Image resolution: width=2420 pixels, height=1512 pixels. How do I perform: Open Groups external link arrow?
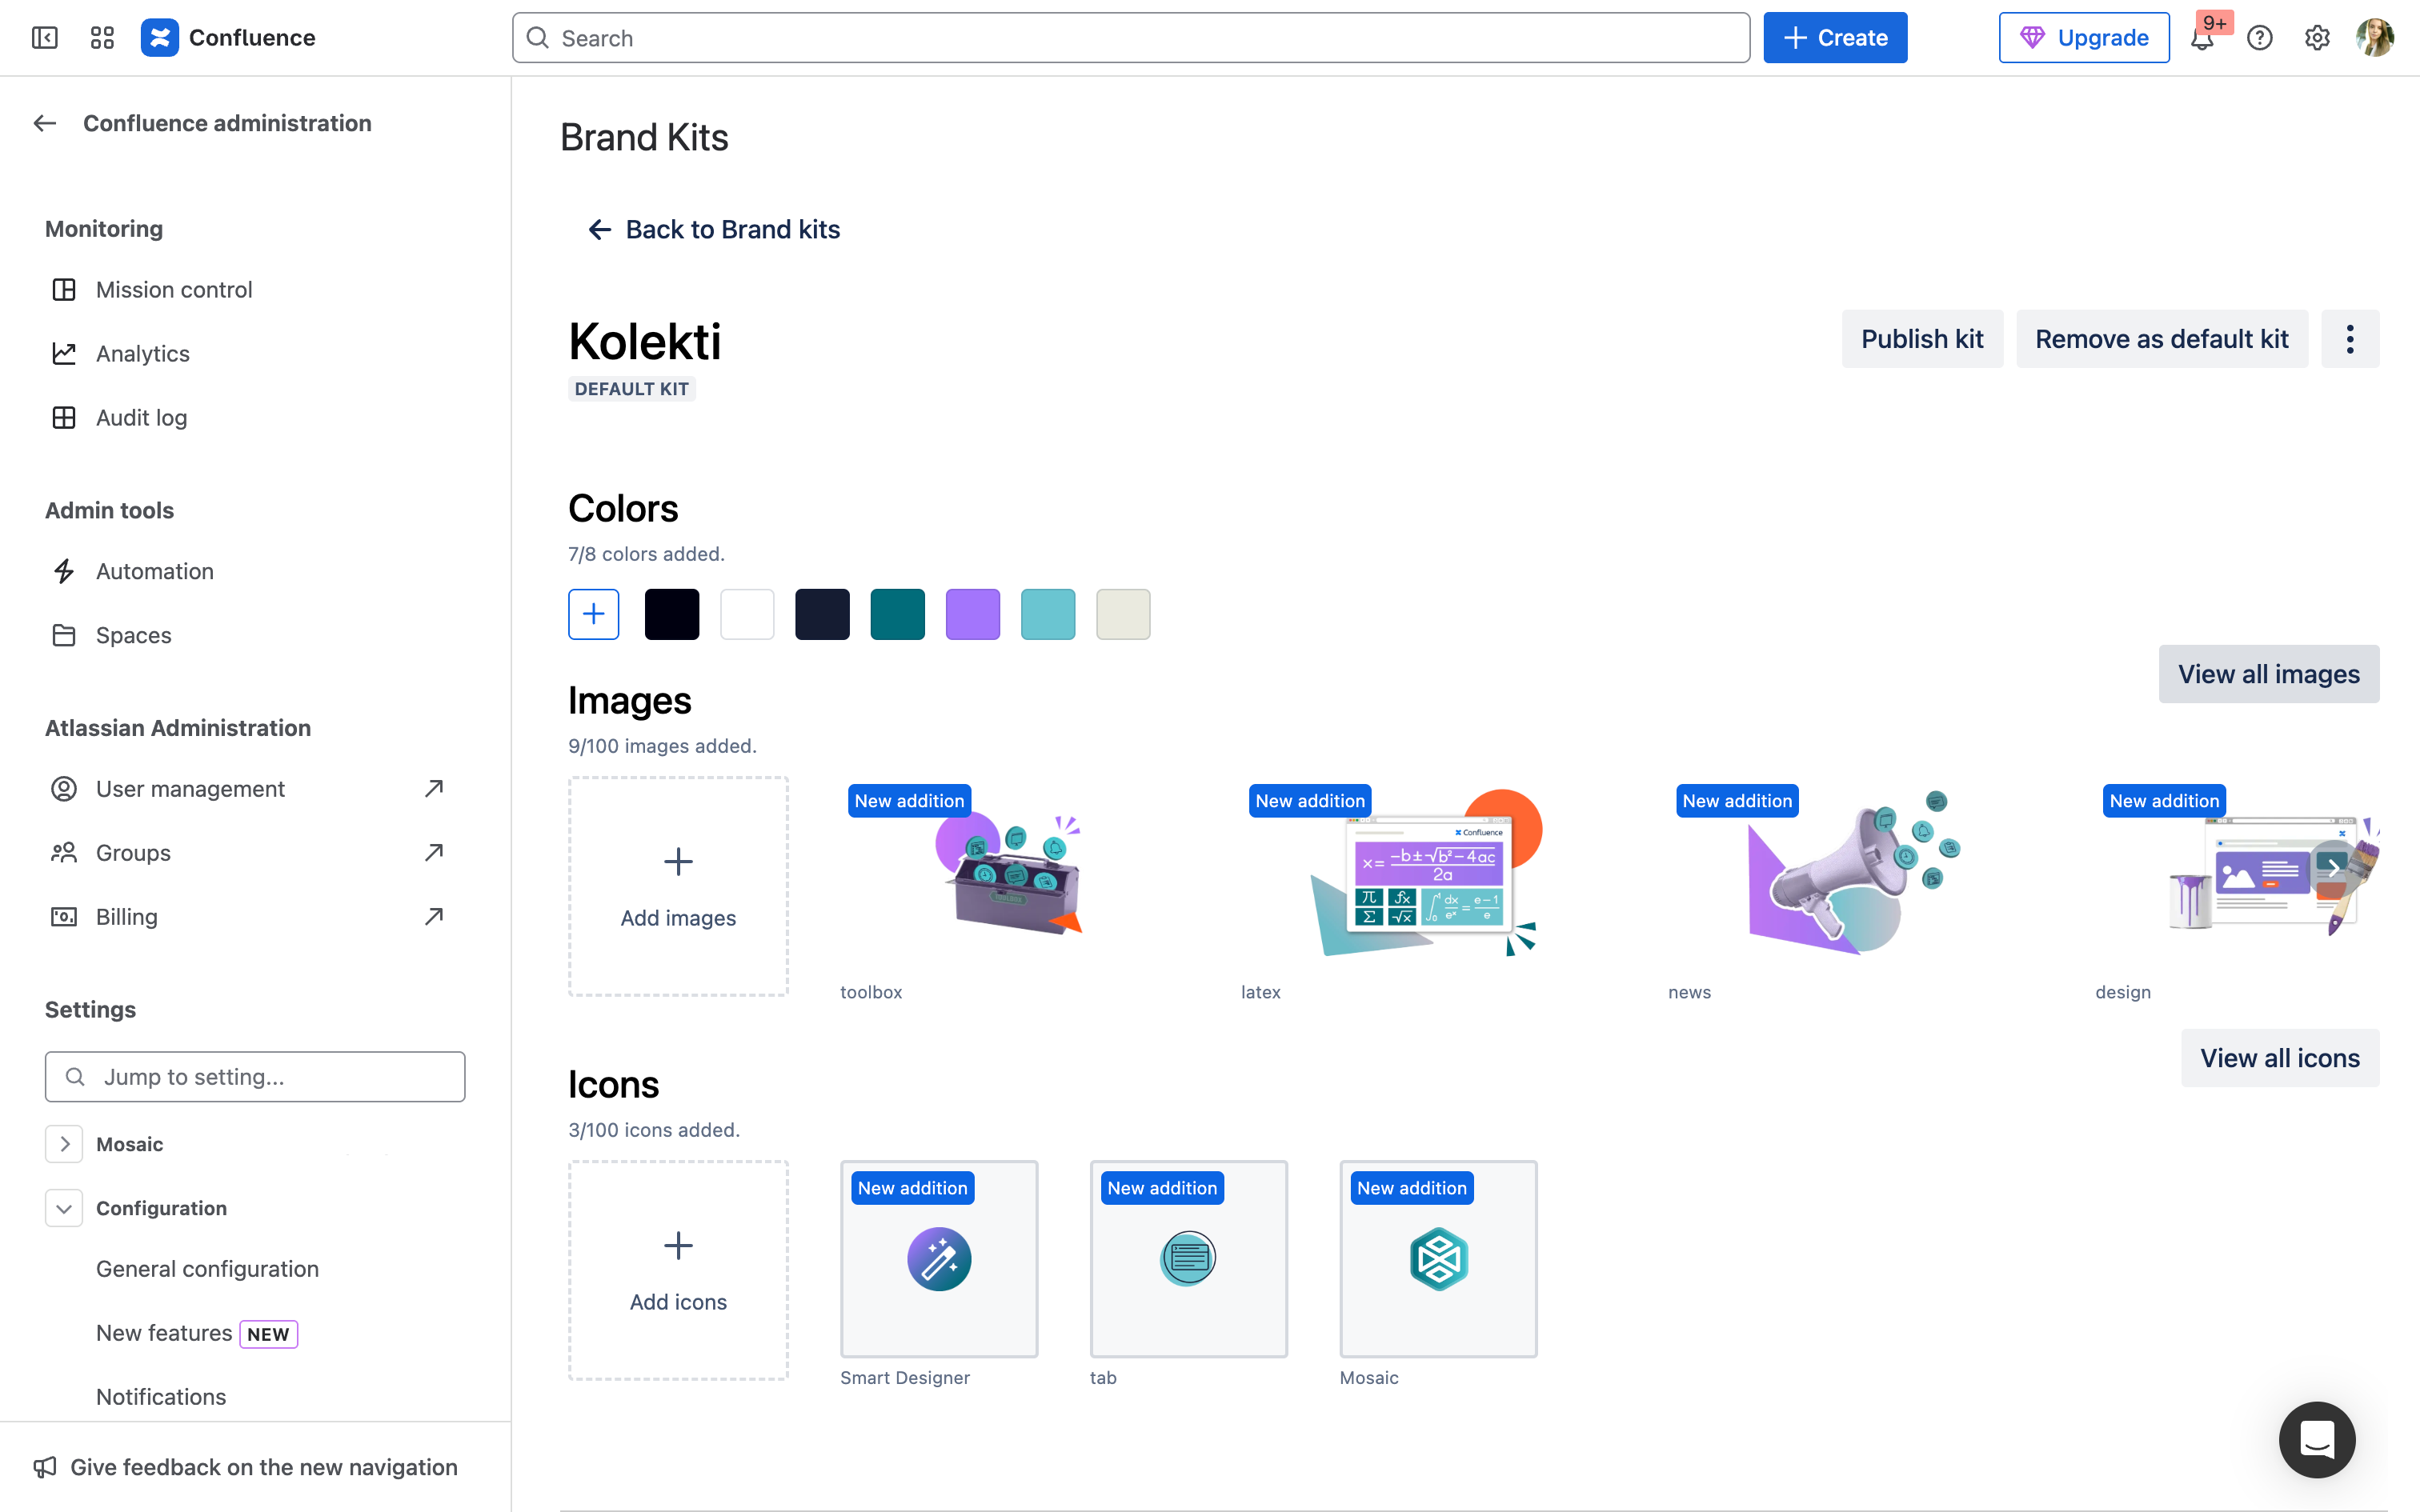tap(434, 853)
